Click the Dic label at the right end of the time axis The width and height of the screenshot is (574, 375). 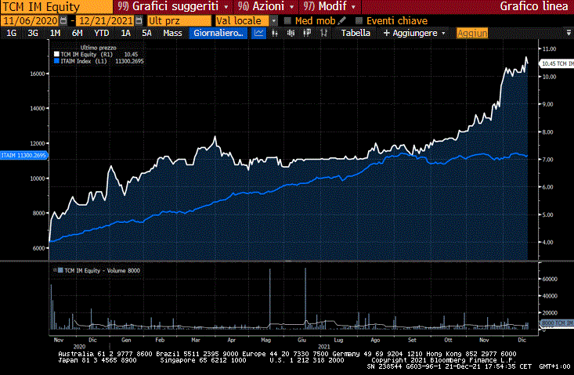(x=522, y=340)
